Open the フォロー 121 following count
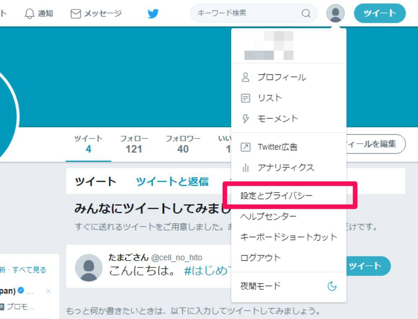The width and height of the screenshot is (418, 319). pyautogui.click(x=134, y=144)
